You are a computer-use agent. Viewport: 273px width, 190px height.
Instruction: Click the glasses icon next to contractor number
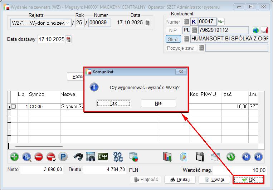click(x=221, y=21)
